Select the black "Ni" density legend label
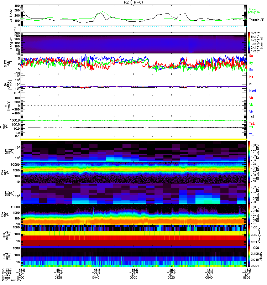This screenshot has height=285, width=267. 251,84
